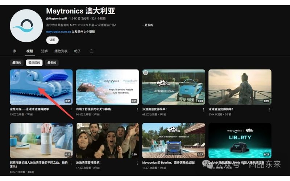This screenshot has width=290, height=181.
Task: Open title of the 17.3万次观看 video
Action: [88, 163]
